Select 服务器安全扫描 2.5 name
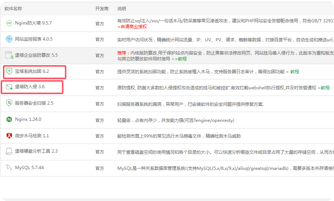 coord(34,103)
